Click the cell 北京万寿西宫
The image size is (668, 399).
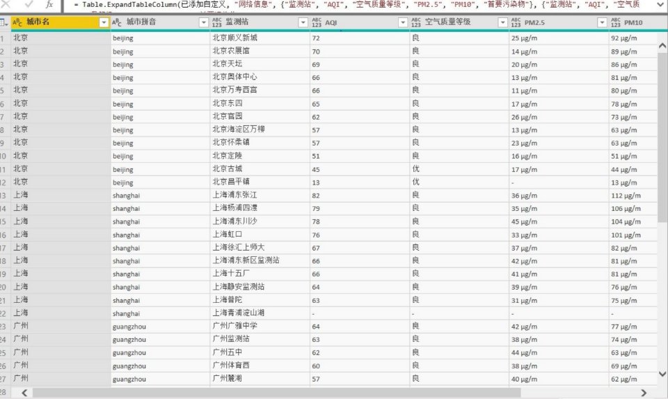260,91
